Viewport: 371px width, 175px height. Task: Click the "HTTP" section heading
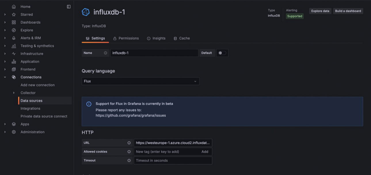pyautogui.click(x=87, y=132)
